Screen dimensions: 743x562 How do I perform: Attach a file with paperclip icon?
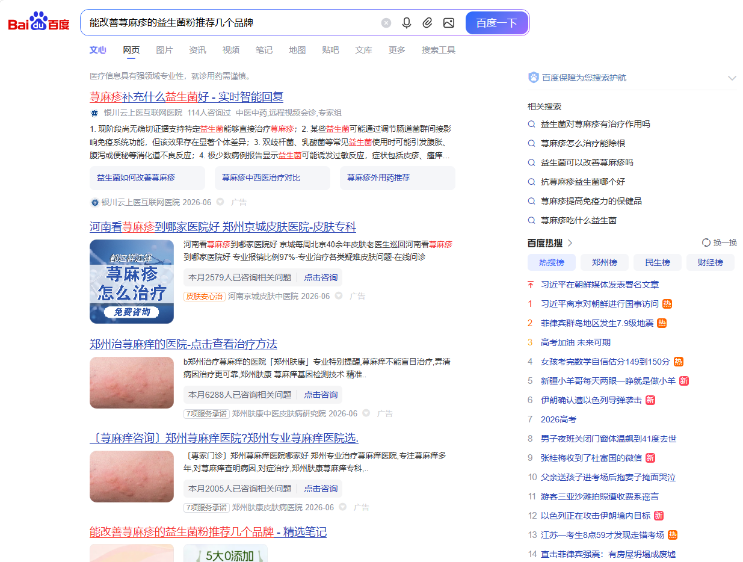point(427,23)
